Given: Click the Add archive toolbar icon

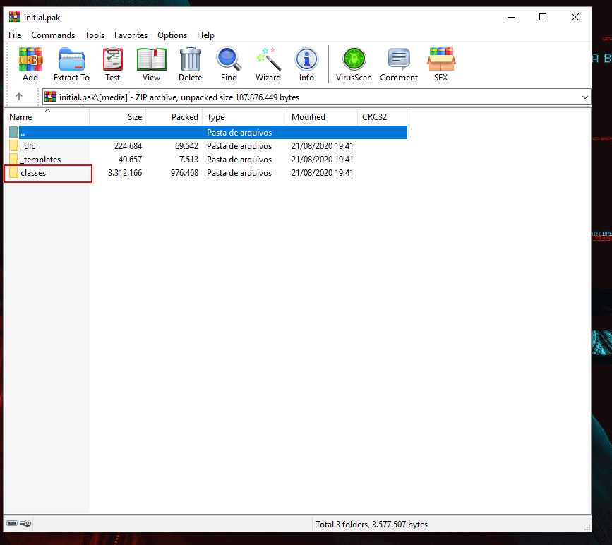Looking at the screenshot, I should click(x=30, y=64).
